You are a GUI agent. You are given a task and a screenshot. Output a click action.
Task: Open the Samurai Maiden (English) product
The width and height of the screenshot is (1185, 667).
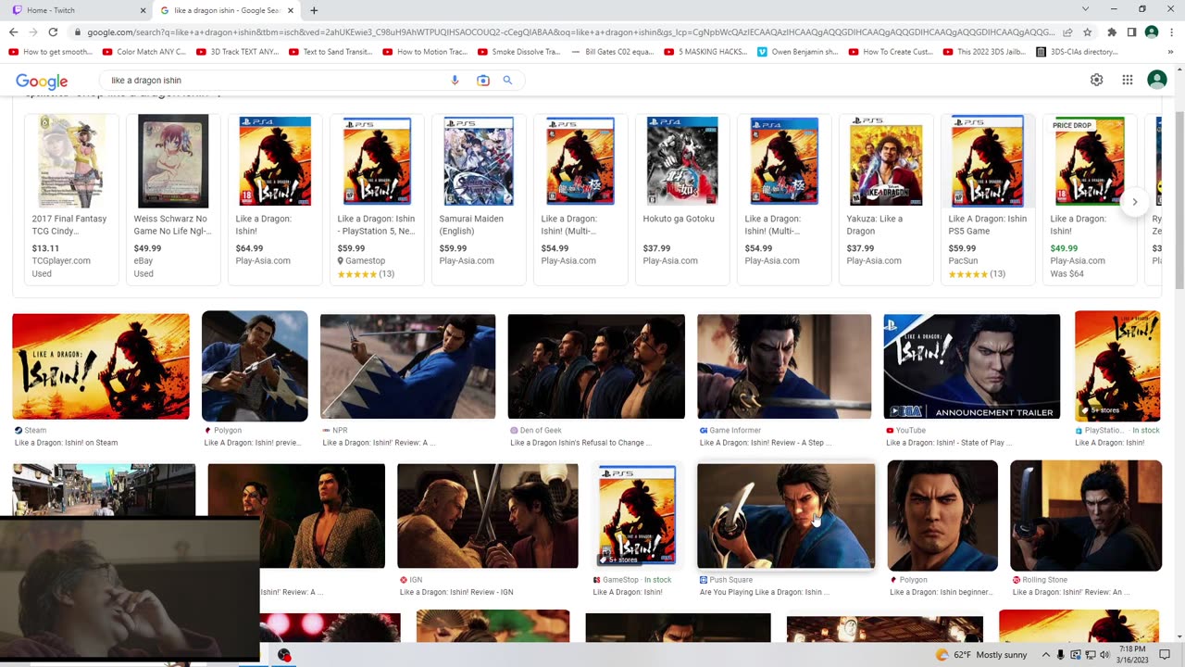(x=479, y=199)
